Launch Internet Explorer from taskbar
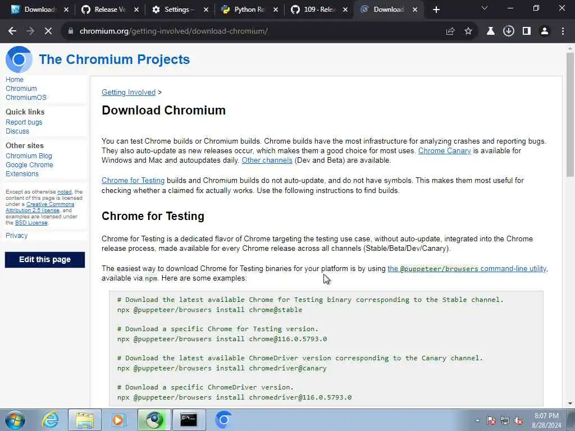575x431 pixels. pos(50,420)
